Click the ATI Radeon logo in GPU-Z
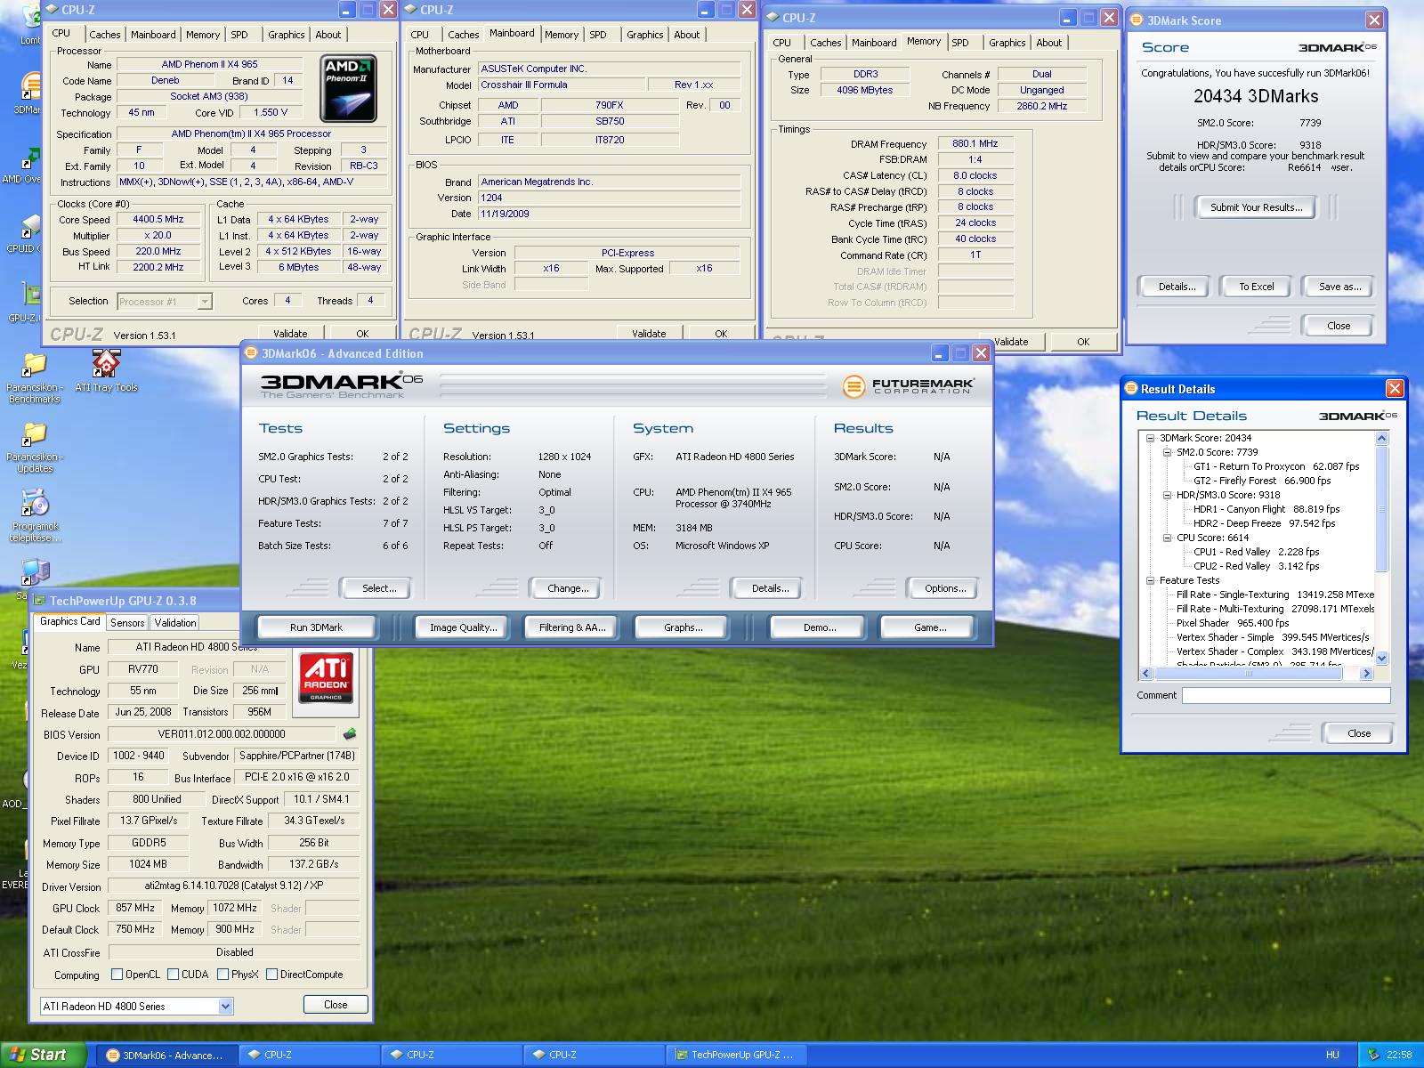This screenshot has height=1068, width=1424. pyautogui.click(x=326, y=678)
